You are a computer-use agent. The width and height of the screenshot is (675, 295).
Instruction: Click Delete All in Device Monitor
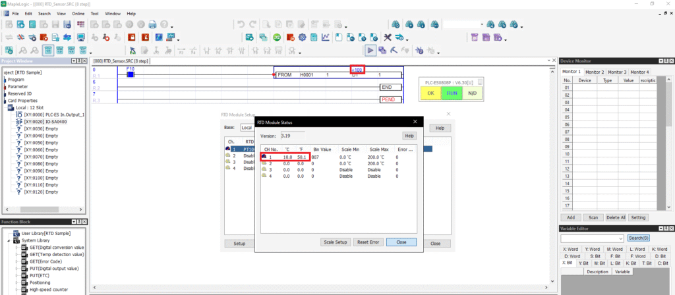tap(616, 217)
